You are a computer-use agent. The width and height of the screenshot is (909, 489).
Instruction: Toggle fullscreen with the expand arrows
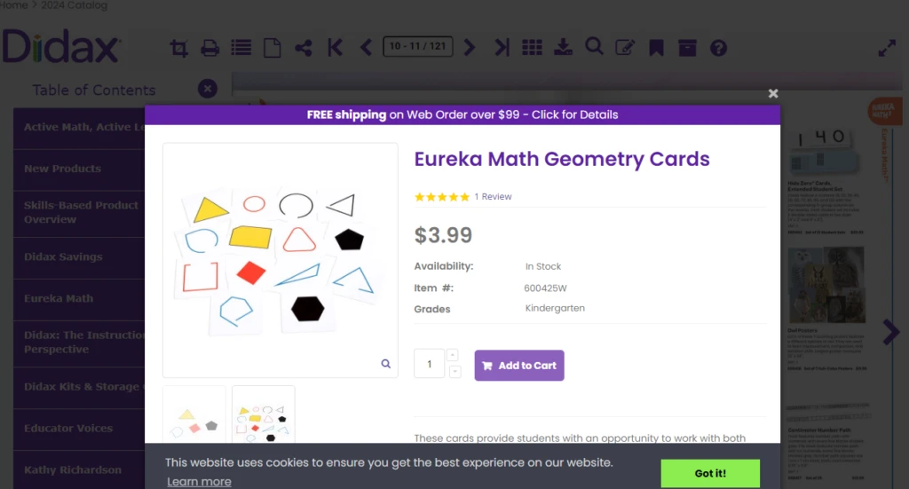[887, 48]
